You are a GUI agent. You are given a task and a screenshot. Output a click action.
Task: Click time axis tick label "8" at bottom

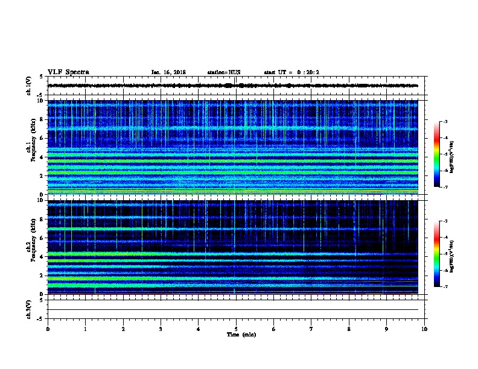(x=349, y=329)
